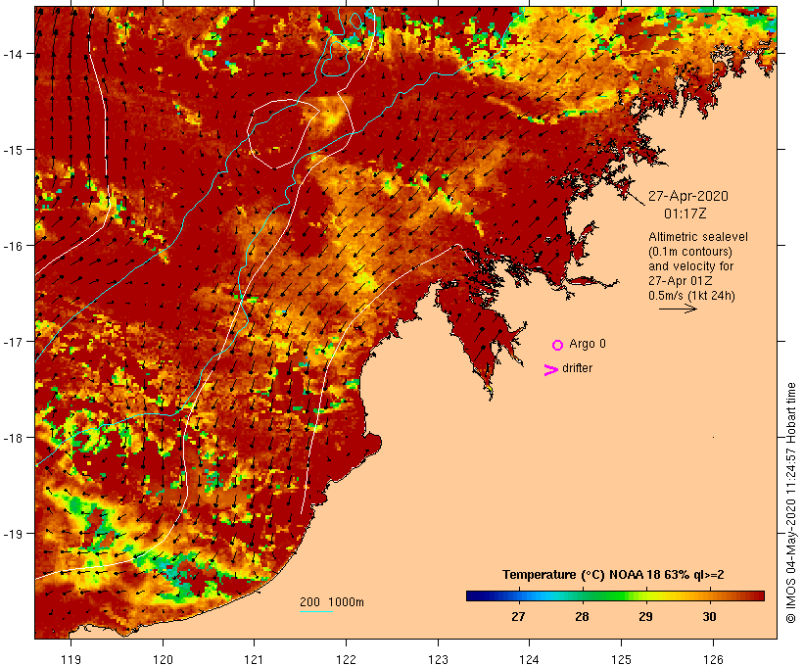
Task: Click the color bar tick label 30
Action: [709, 616]
